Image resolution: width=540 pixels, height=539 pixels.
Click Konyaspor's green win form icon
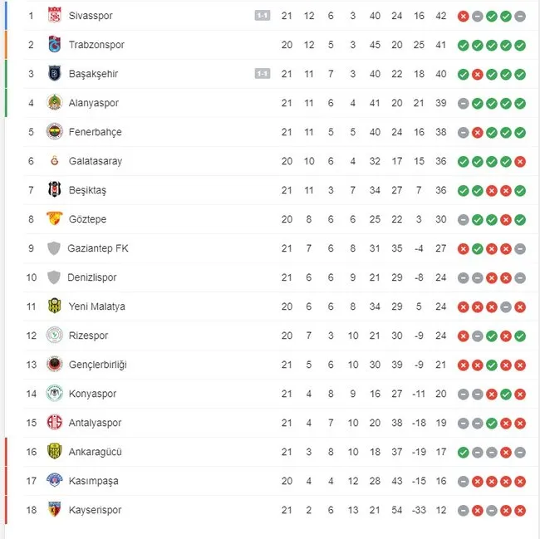click(x=506, y=394)
